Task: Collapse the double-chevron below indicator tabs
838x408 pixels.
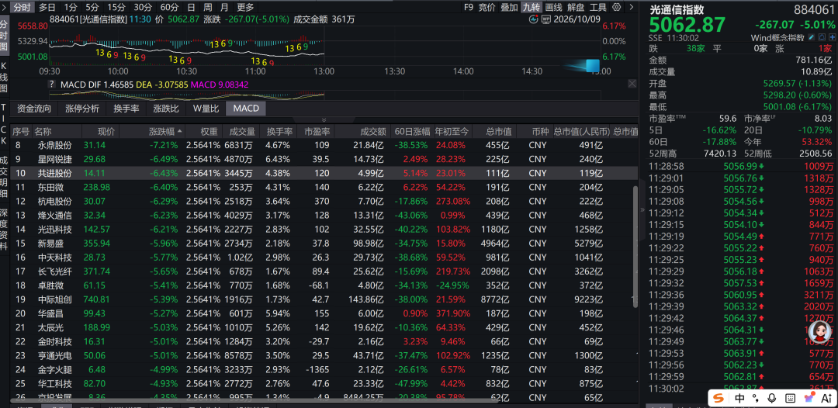Action: pyautogui.click(x=323, y=119)
